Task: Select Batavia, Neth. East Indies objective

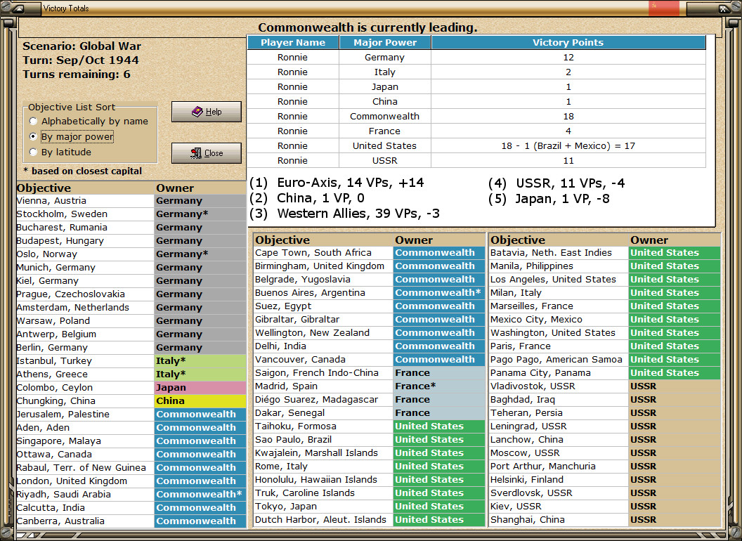Action: click(x=559, y=253)
